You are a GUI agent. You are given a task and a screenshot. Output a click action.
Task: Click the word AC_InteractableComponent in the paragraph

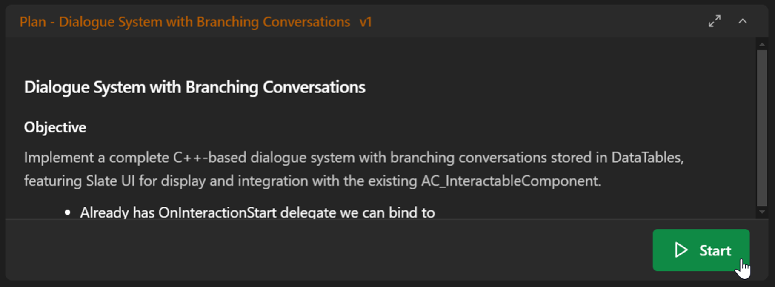tap(510, 181)
